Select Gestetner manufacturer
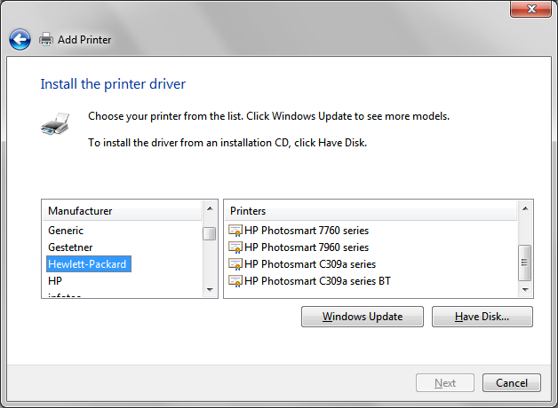Screen dimensions: 558x408 point(70,247)
